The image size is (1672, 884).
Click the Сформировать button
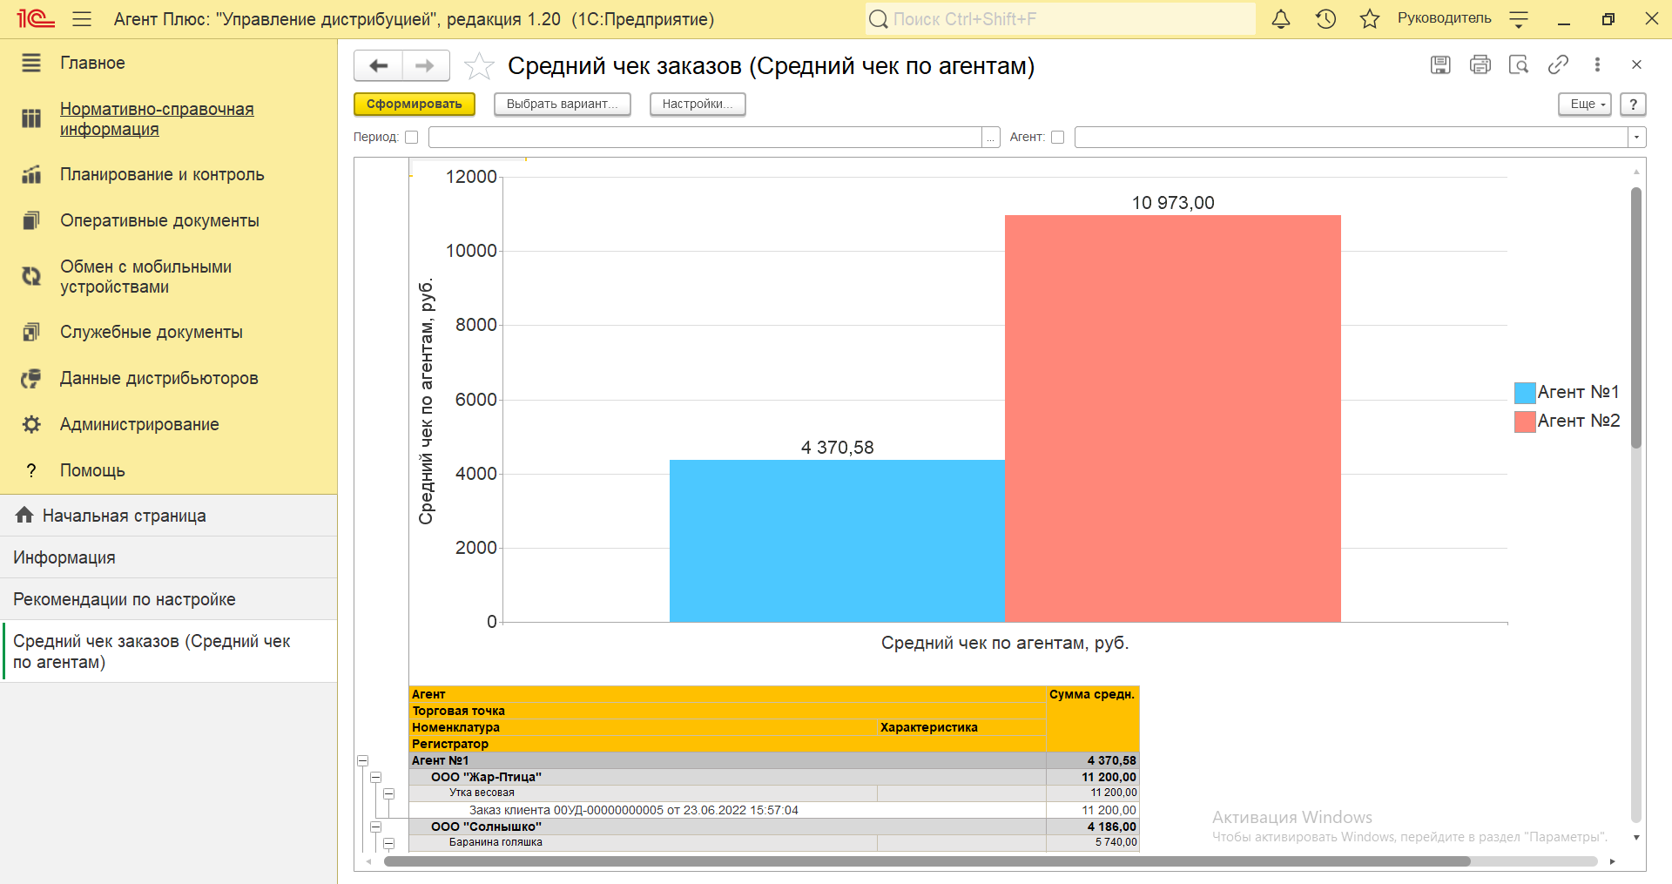(x=414, y=104)
